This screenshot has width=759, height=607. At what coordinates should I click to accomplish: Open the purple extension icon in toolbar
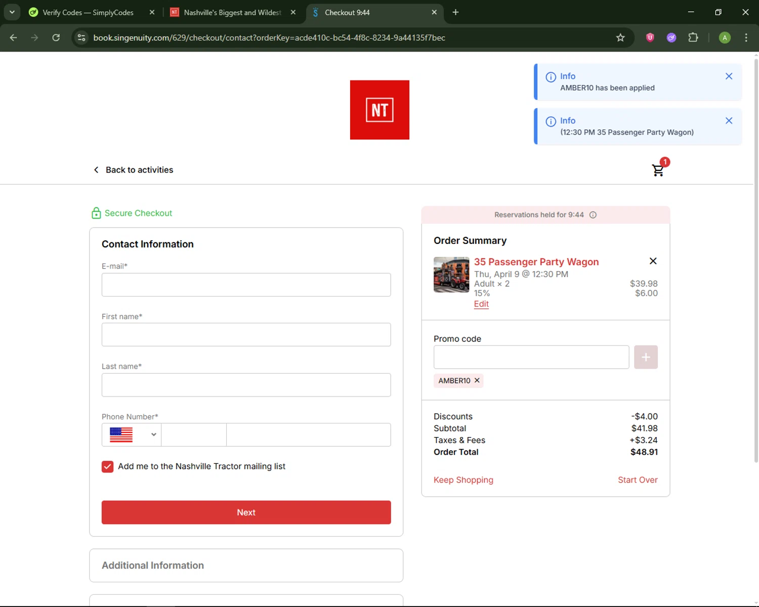(671, 37)
